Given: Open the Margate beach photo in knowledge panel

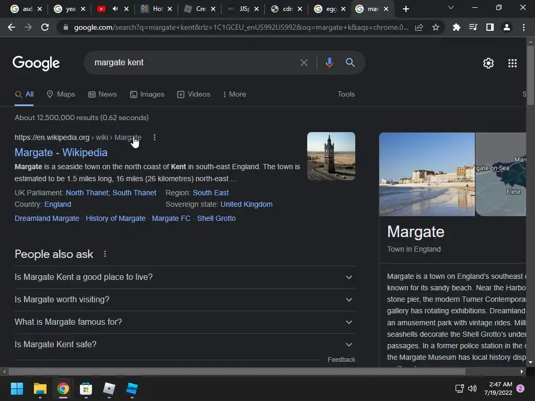Looking at the screenshot, I should [427, 174].
